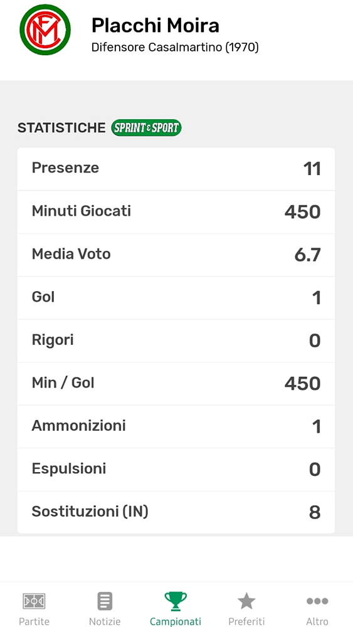Click the Sprint e Sport badge
Viewport: 353px width, 627px height.
coord(146,128)
